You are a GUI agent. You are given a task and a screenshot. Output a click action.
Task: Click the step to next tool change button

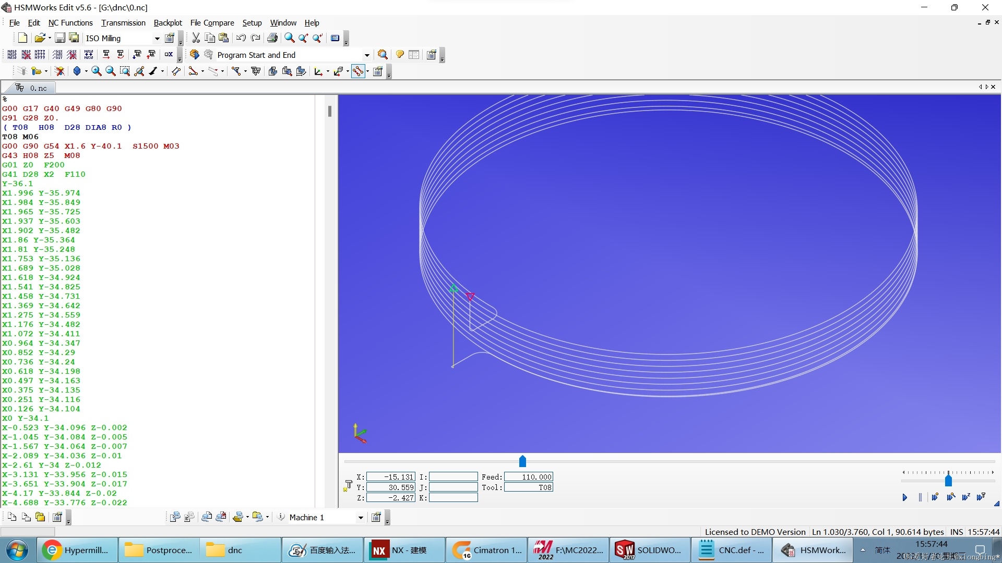click(981, 497)
